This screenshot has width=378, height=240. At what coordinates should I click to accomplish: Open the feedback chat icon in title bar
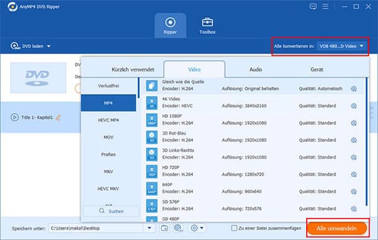pyautogui.click(x=313, y=6)
